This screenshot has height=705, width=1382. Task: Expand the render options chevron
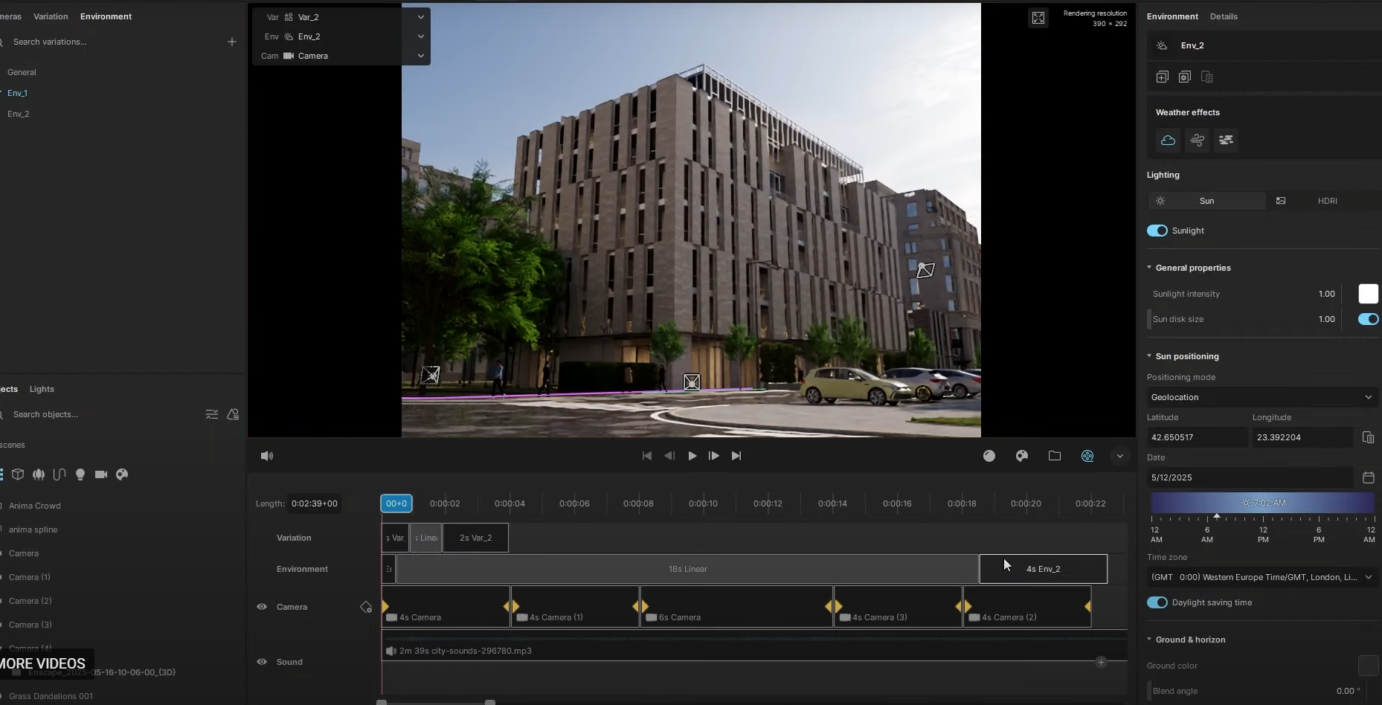[x=1120, y=456]
